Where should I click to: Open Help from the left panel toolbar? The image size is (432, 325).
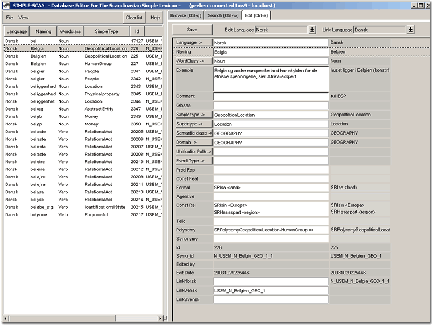155,18
